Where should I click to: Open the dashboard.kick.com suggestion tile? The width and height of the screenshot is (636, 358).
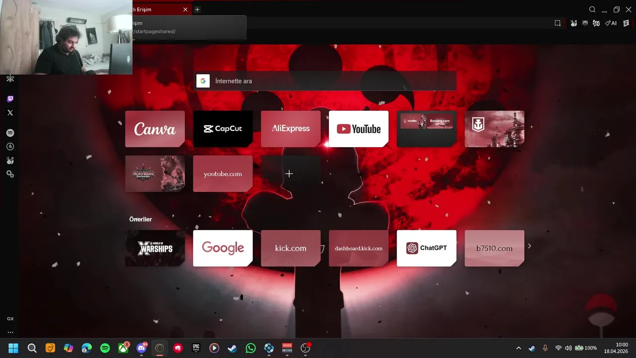359,248
